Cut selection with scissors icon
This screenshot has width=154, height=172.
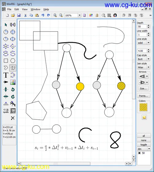click(x=25, y=15)
